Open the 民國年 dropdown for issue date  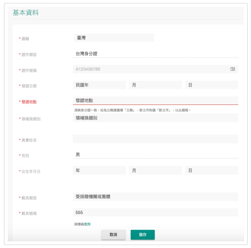99,85
